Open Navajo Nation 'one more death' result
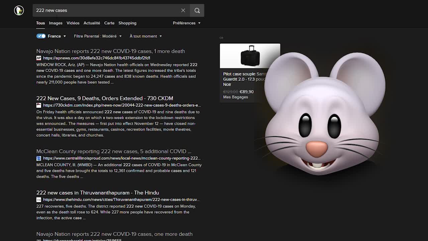The height and width of the screenshot is (241, 428). tap(114, 234)
